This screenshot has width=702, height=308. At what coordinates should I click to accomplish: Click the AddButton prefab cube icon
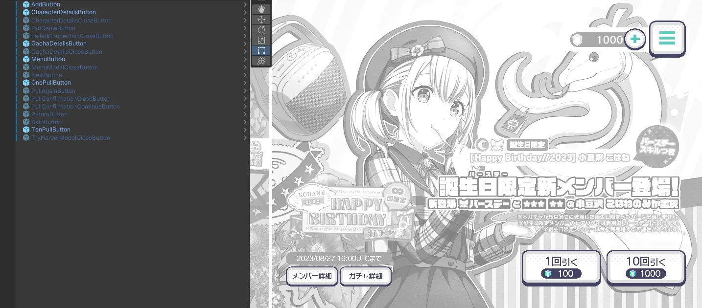click(x=26, y=4)
